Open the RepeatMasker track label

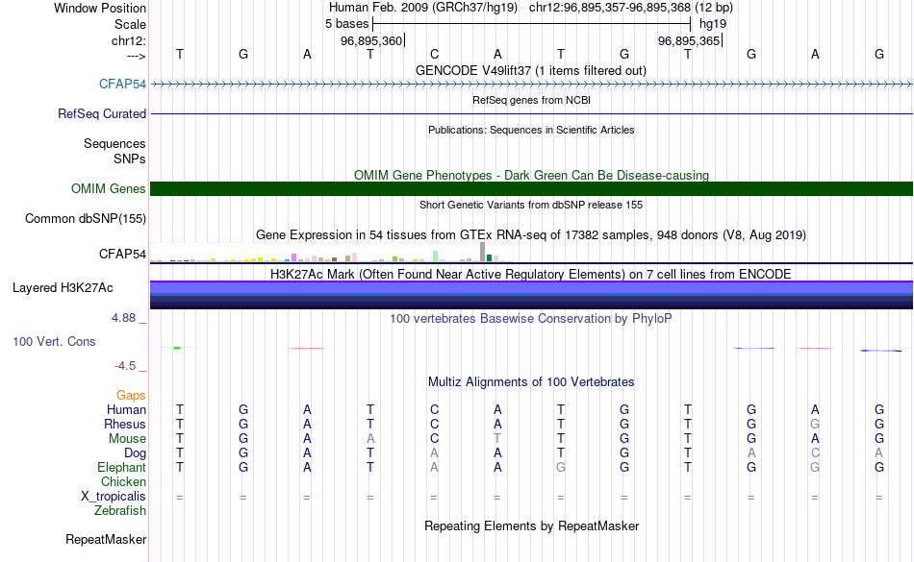coord(106,539)
